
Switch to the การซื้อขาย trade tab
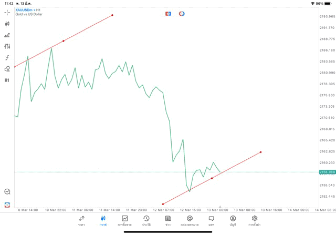(124, 221)
